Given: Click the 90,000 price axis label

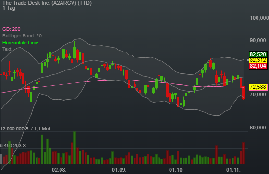Looking at the screenshot, I should click(x=258, y=40).
